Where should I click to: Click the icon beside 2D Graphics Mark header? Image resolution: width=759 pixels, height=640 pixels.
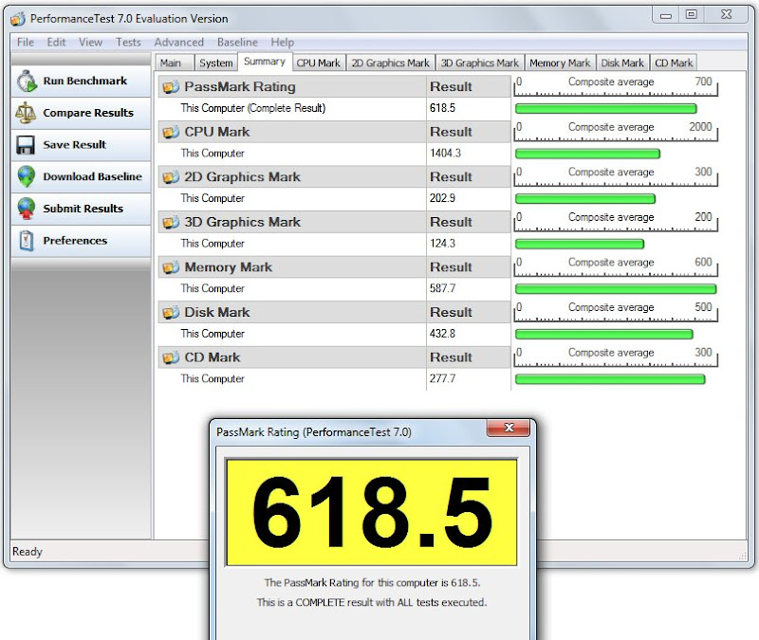tap(171, 177)
